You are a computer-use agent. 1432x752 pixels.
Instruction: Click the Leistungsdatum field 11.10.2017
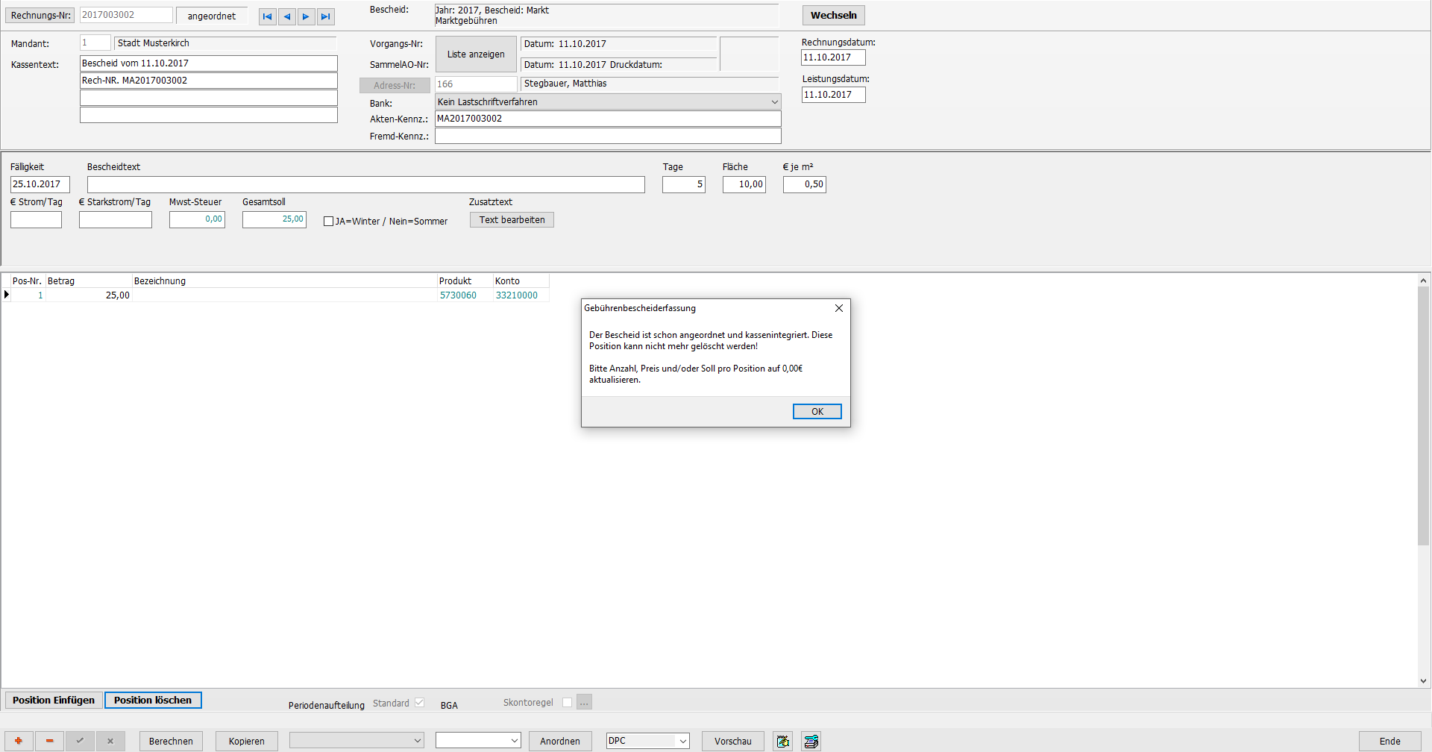pyautogui.click(x=833, y=95)
